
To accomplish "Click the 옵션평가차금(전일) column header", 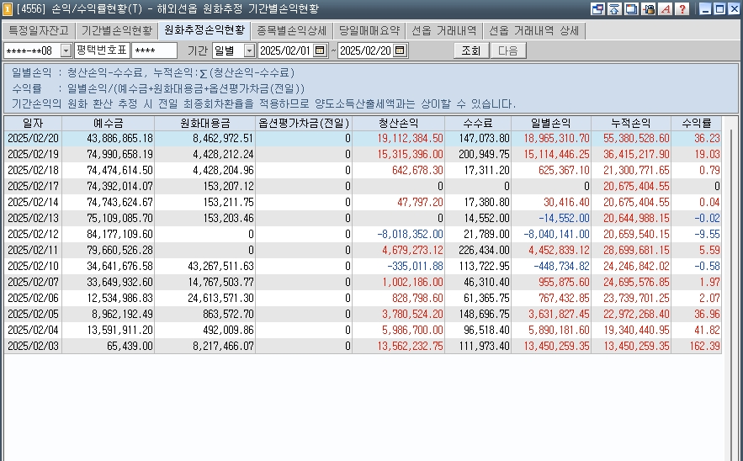I will coord(304,123).
